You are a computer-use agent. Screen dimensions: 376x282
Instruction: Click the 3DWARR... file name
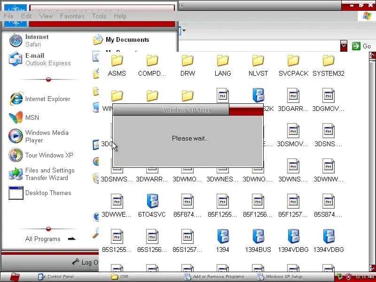pos(152,179)
